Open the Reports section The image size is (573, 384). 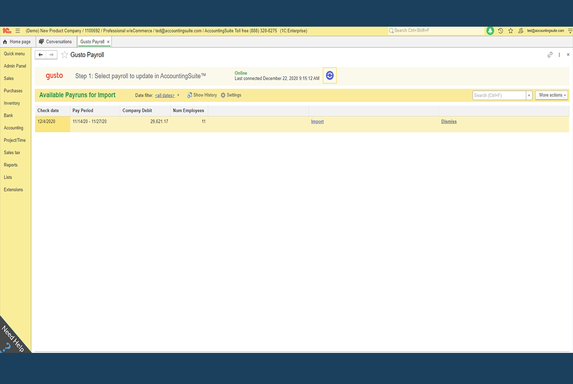click(x=10, y=165)
